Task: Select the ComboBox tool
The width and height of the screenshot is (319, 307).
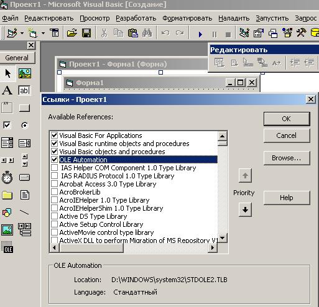Action: pyautogui.click(x=7, y=143)
